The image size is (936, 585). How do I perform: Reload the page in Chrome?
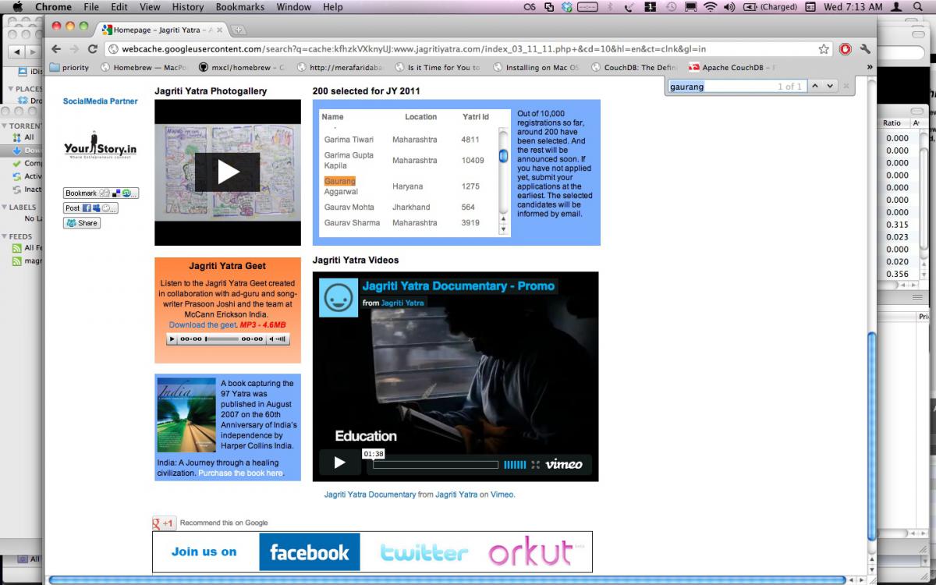92,48
